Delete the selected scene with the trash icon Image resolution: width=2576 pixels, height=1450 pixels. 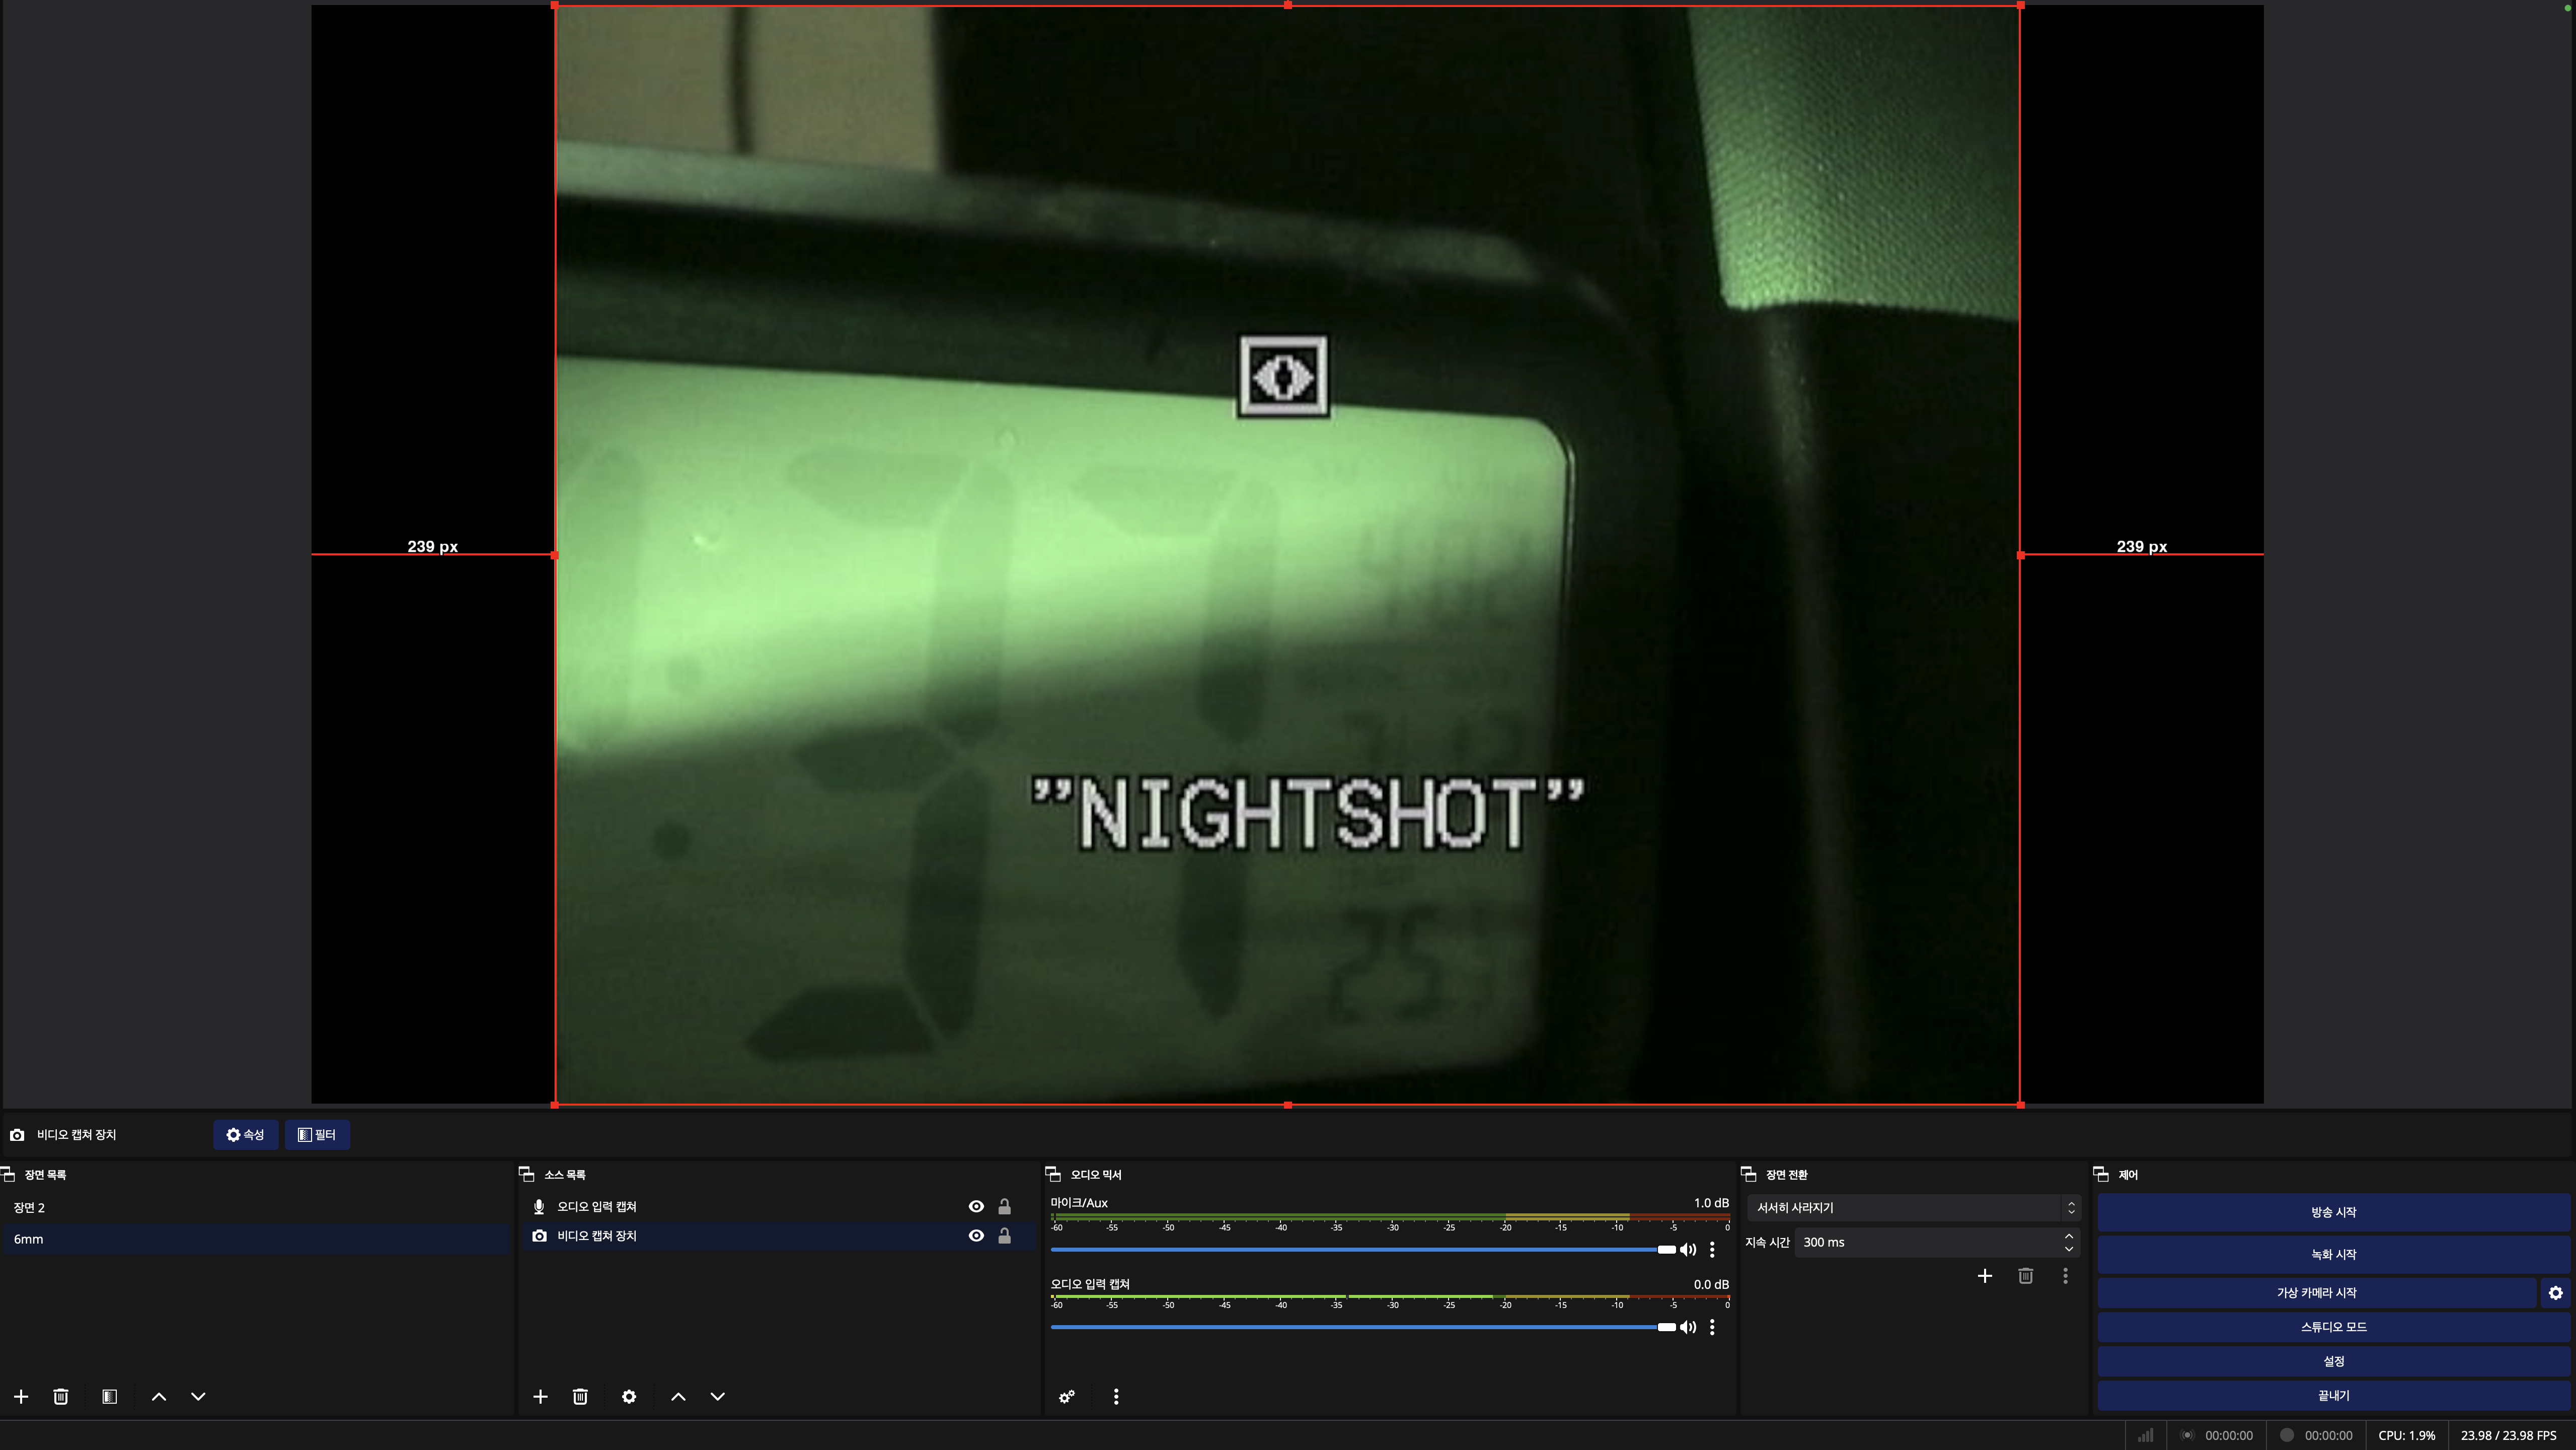(x=61, y=1396)
